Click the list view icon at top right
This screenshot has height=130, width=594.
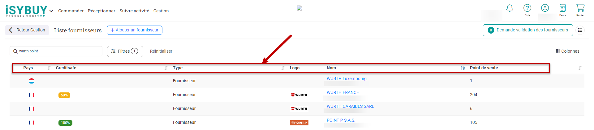[580, 30]
